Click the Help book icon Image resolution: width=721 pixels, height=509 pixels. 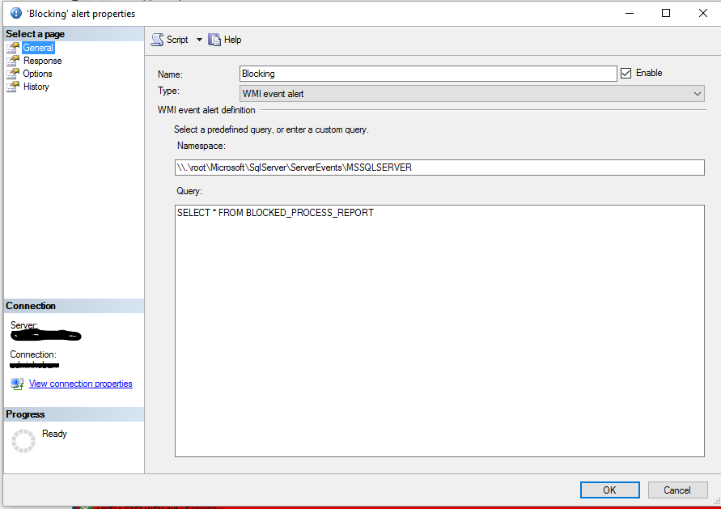click(x=214, y=40)
